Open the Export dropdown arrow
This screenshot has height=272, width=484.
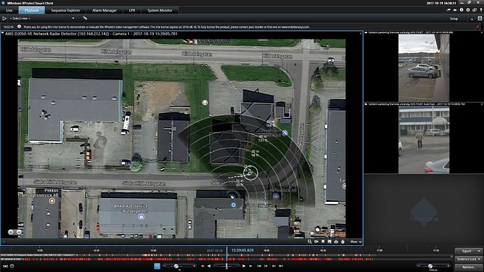[479, 251]
